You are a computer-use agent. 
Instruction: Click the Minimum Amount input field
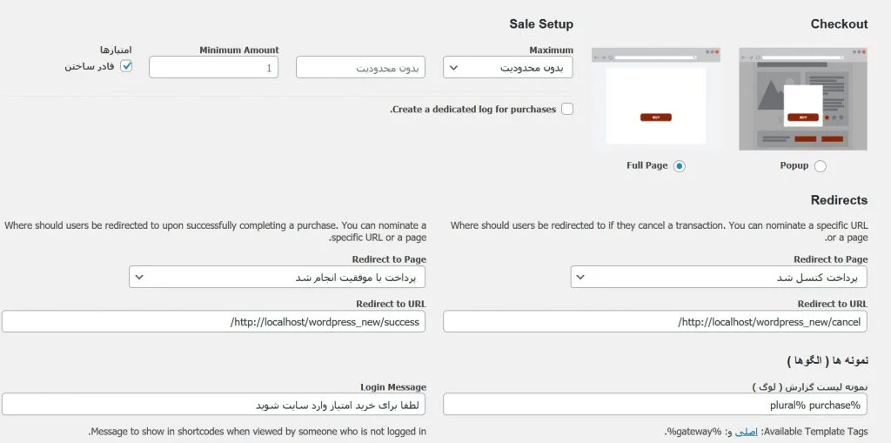coord(214,67)
